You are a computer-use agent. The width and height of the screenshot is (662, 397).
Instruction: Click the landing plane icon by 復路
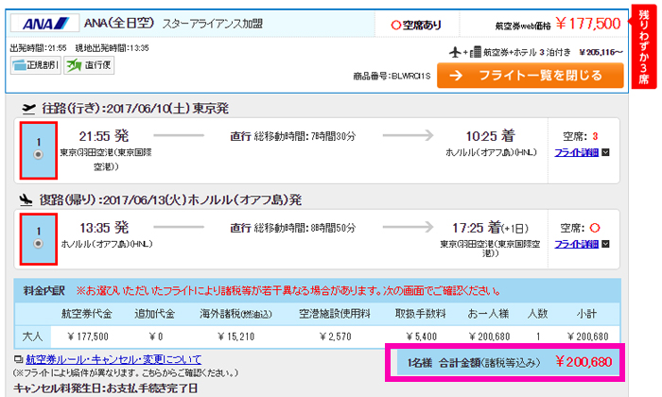tap(26, 199)
